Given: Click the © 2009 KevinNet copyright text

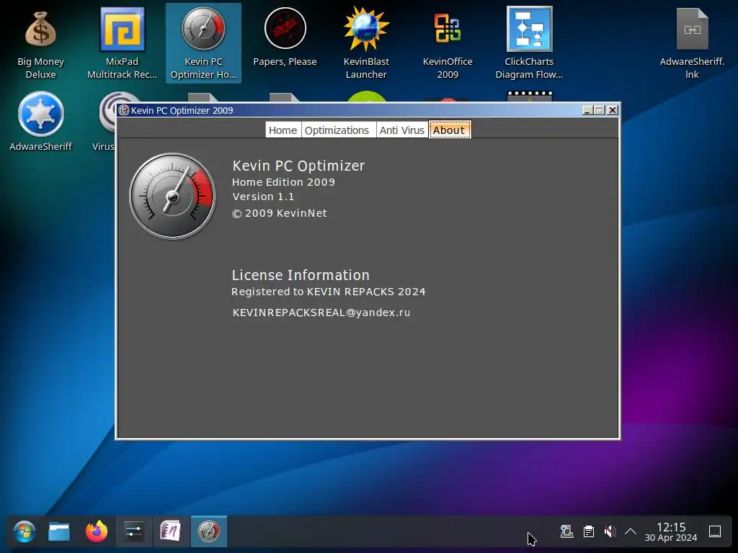Looking at the screenshot, I should click(280, 213).
